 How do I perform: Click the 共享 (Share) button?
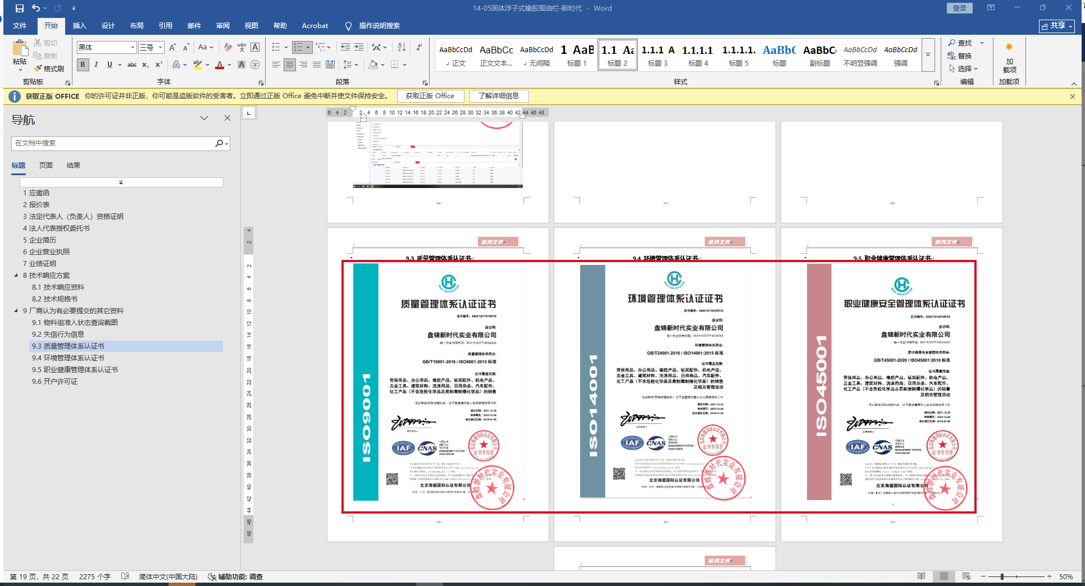(1056, 26)
